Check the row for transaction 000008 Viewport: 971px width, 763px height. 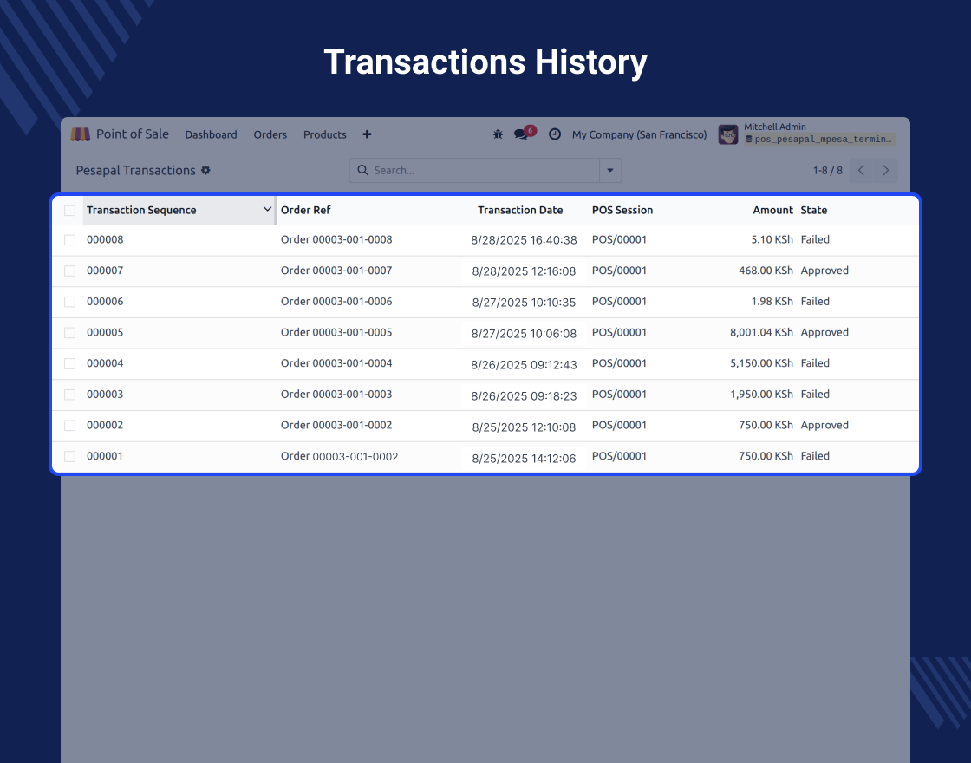click(70, 240)
